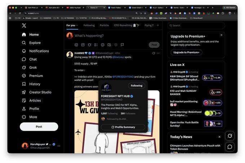
Task: Join bull market positioning space
Action: (x=196, y=103)
